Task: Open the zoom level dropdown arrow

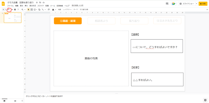Action: (x=25, y=10)
